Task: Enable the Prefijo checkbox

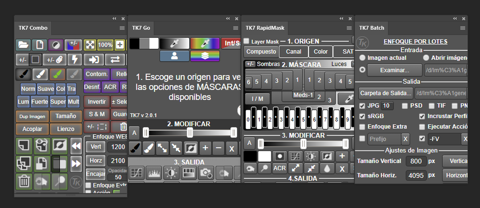Action: (362, 139)
